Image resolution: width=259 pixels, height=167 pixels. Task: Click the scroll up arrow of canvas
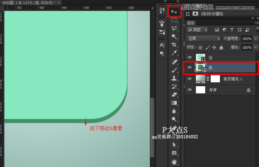[x=152, y=8]
